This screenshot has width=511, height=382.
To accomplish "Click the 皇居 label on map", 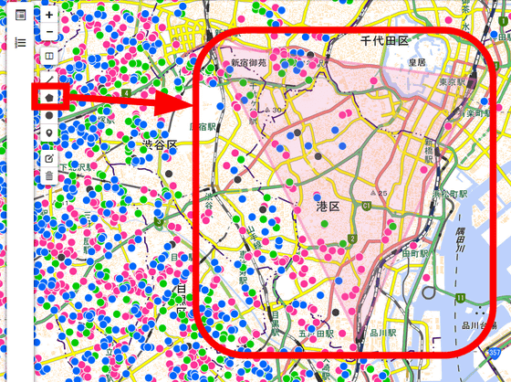I will coord(418,62).
